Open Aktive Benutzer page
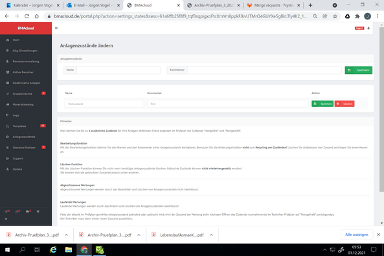Image resolution: width=384 pixels, height=256 pixels. [23, 72]
